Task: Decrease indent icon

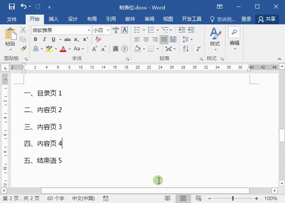Action: (182, 30)
